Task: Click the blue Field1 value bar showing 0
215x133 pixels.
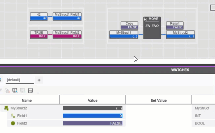Action: pyautogui.click(x=92, y=116)
